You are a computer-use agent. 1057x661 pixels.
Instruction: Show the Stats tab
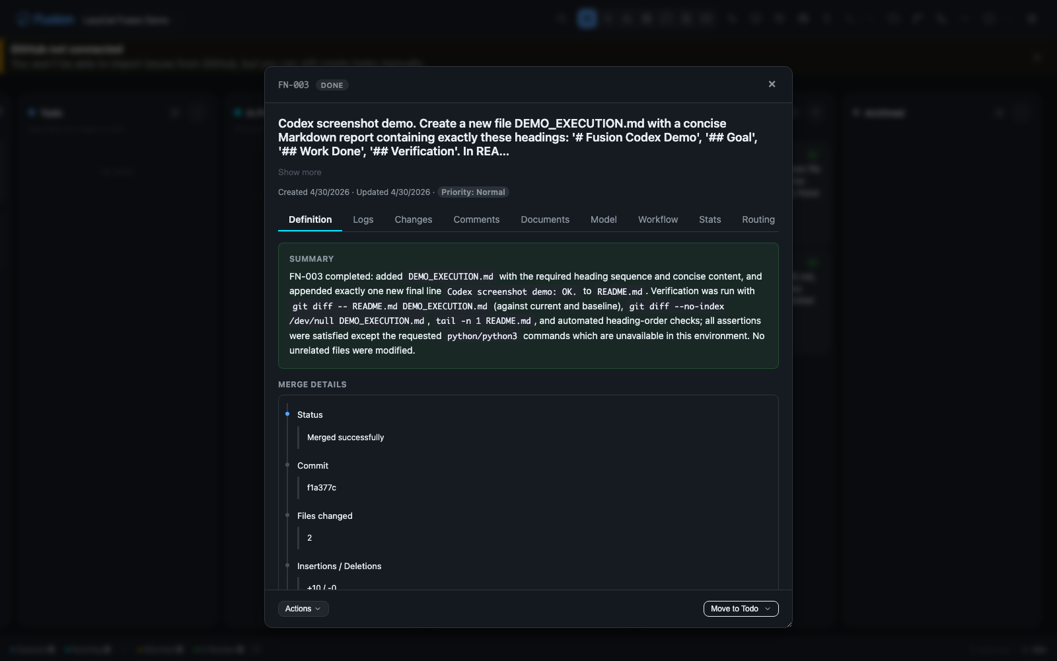710,219
